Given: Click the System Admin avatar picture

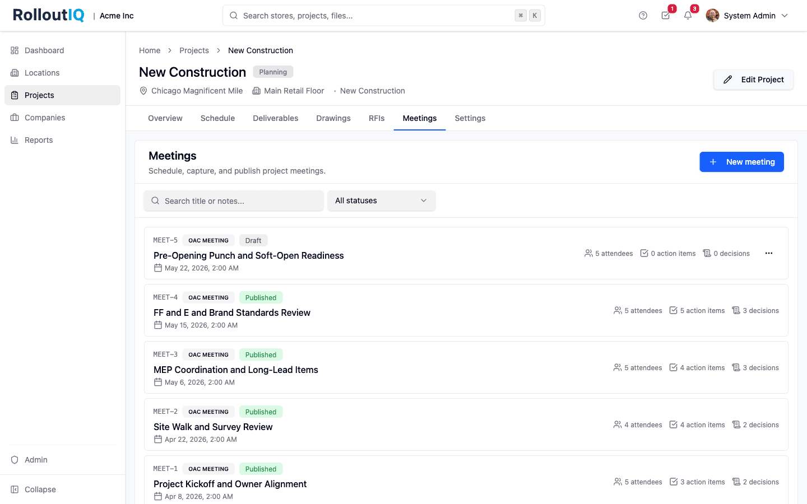Looking at the screenshot, I should point(712,16).
